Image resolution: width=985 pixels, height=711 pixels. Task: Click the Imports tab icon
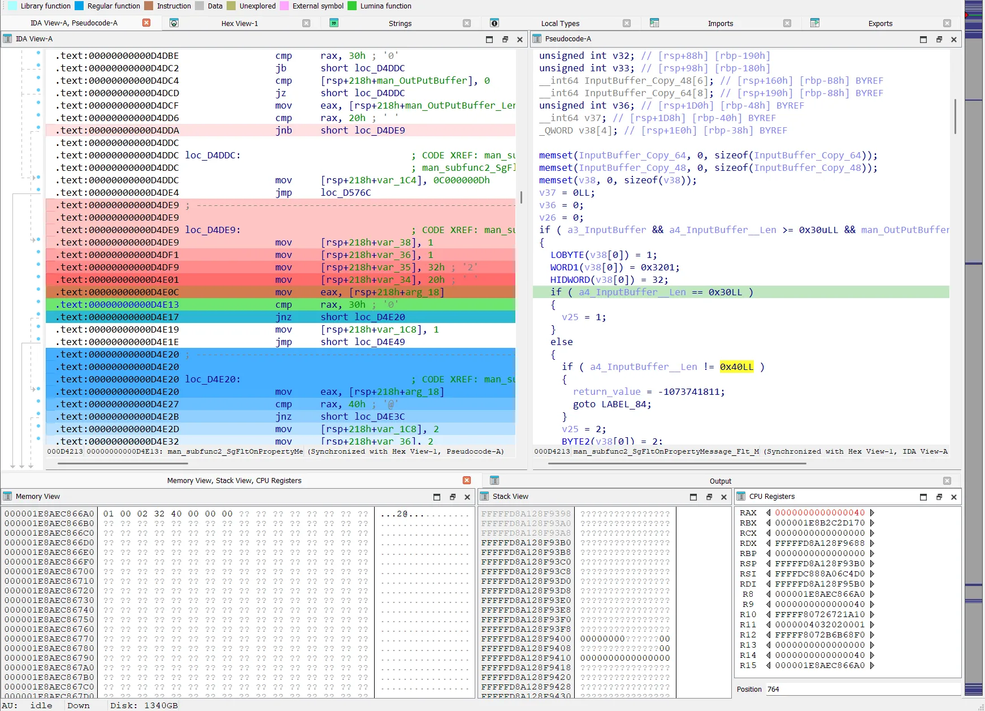coord(654,23)
